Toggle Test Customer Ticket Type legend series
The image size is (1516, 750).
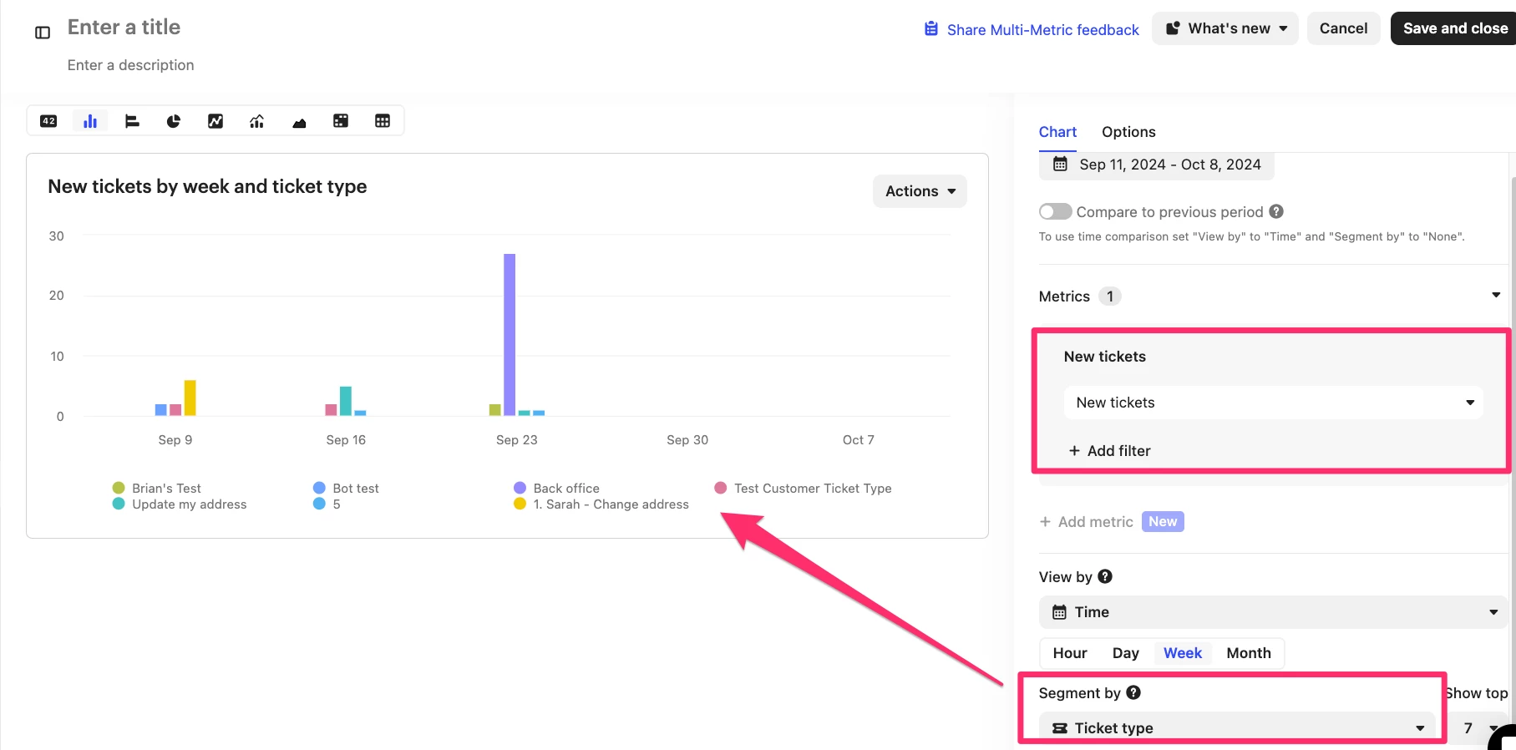[x=804, y=488]
